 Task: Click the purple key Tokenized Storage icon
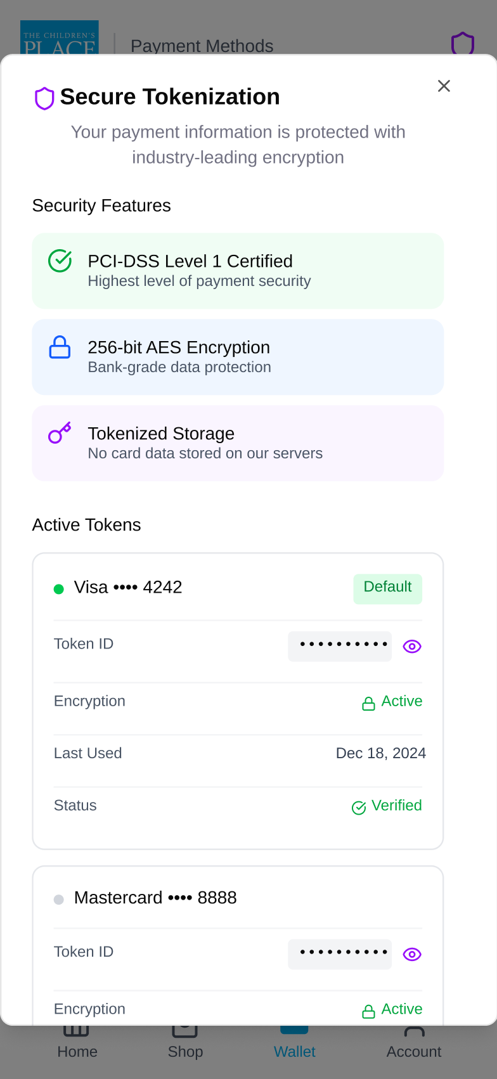point(60,433)
